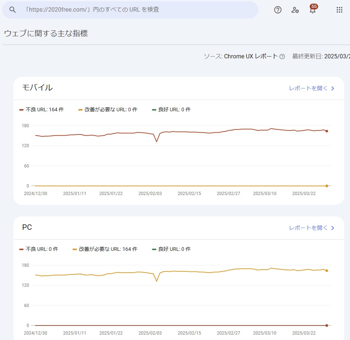This screenshot has height=340, width=350.
Task: Click the PC card title
Action: coord(27,227)
